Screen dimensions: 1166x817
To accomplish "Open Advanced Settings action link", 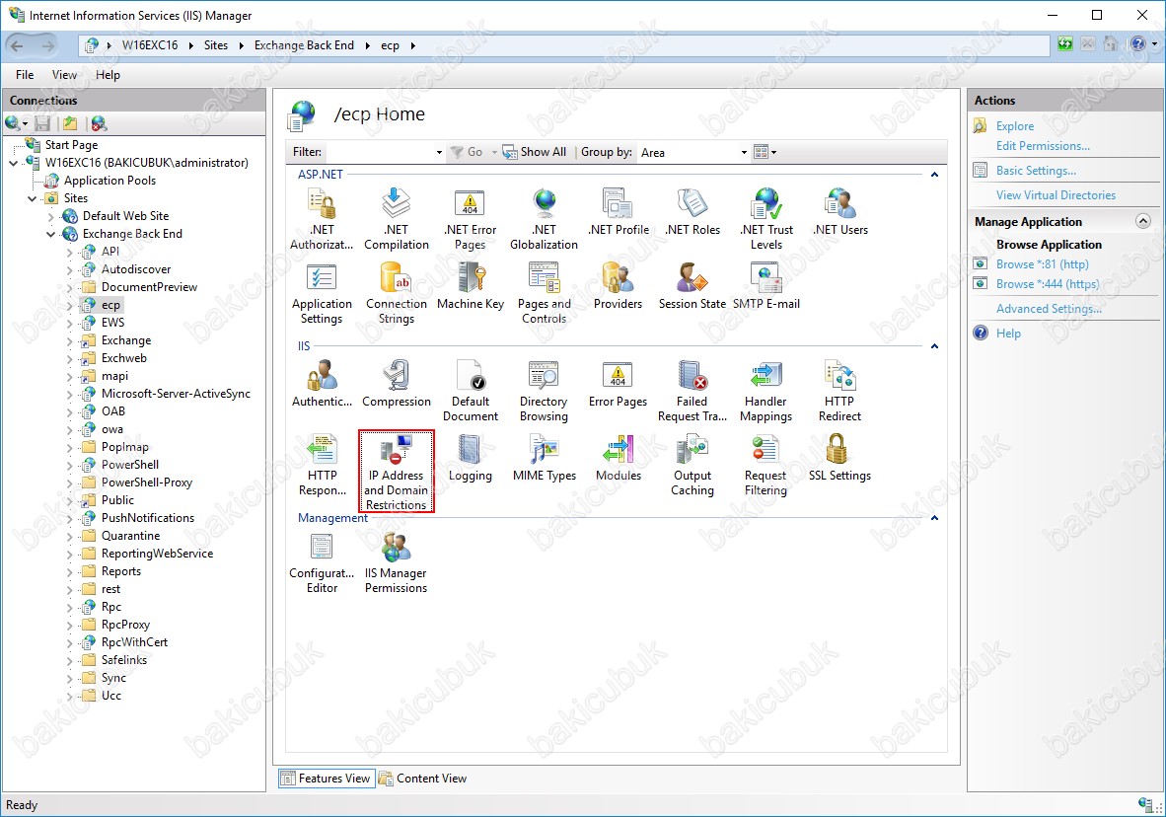I will (1050, 309).
